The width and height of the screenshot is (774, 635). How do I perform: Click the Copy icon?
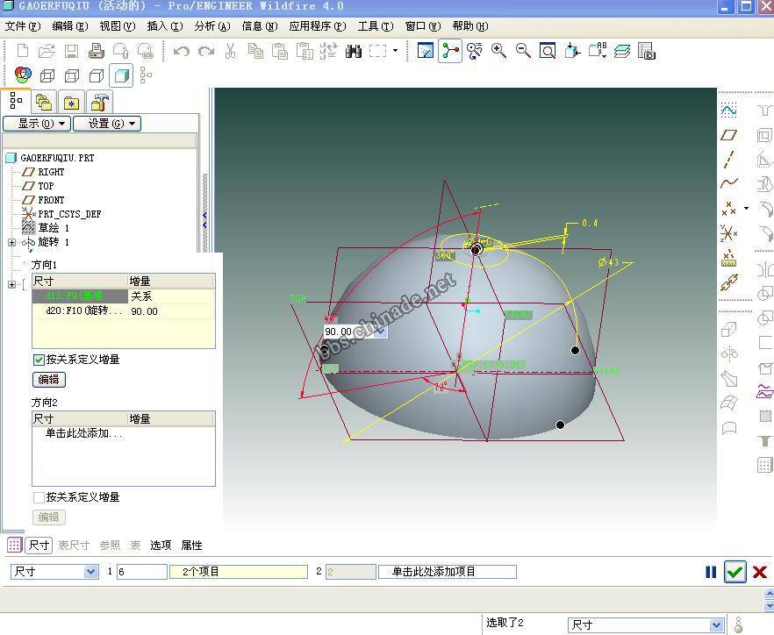[x=255, y=51]
